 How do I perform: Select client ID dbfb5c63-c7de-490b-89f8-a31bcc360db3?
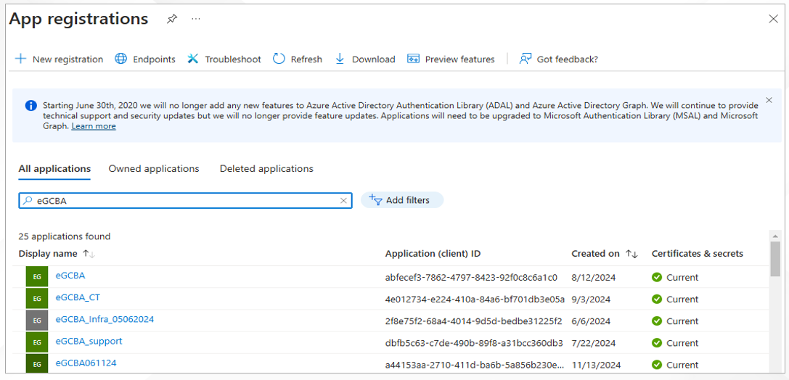[x=474, y=343]
